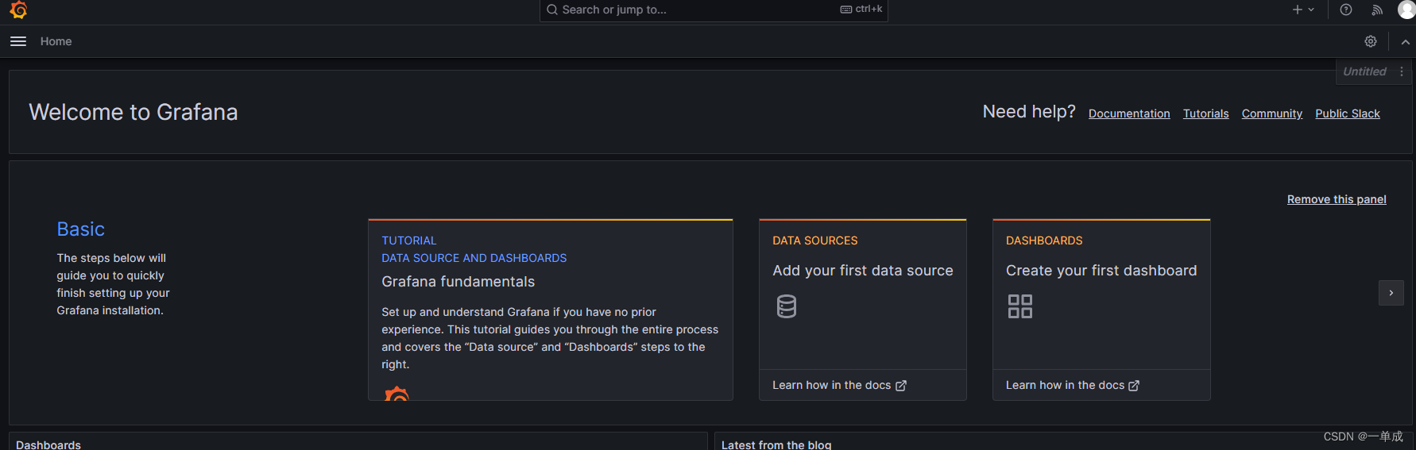The height and width of the screenshot is (450, 1416).
Task: Click the dashboard grid icon
Action: 1020,306
